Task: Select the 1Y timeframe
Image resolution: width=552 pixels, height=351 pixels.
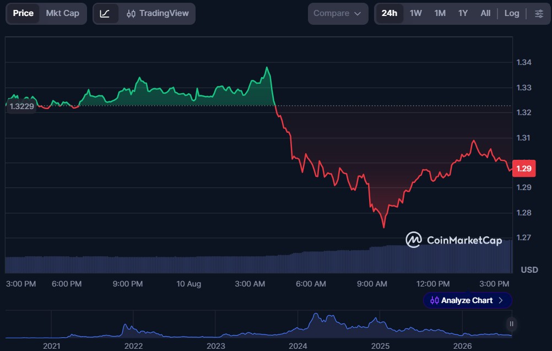Action: pos(463,13)
